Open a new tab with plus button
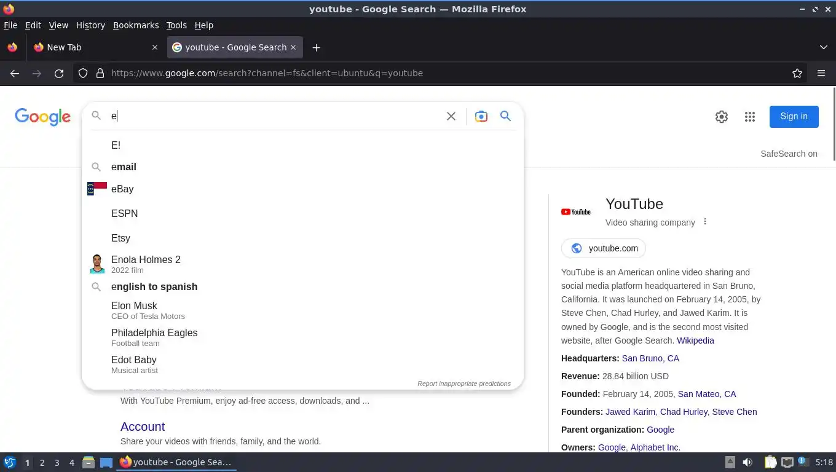This screenshot has height=472, width=836. coord(316,47)
